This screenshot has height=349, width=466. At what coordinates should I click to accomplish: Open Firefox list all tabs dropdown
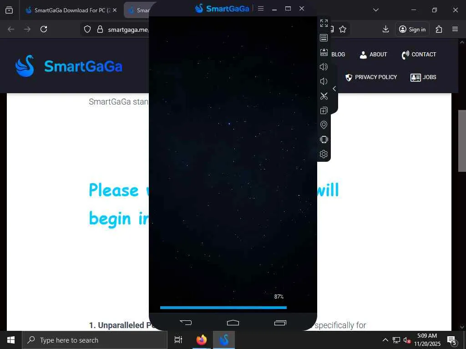tap(376, 10)
